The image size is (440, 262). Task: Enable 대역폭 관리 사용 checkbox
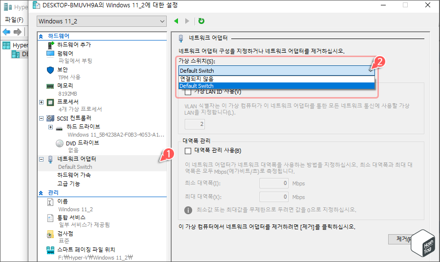click(188, 151)
